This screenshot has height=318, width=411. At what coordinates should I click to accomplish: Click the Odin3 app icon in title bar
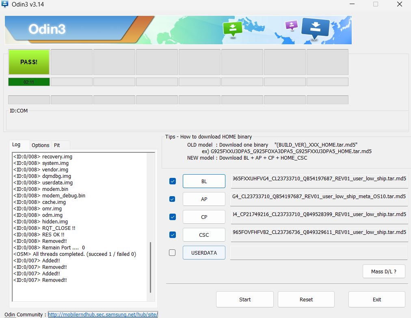click(5, 4)
